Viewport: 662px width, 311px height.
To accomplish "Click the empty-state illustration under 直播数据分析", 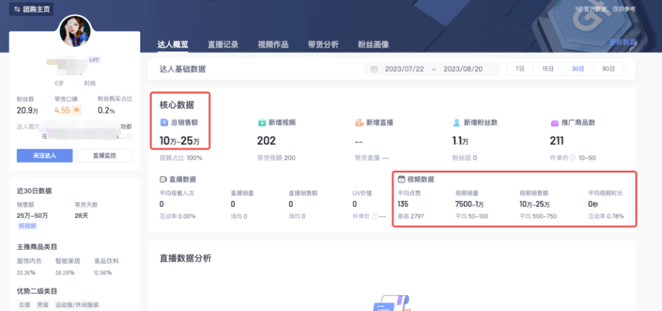I will click(391, 303).
